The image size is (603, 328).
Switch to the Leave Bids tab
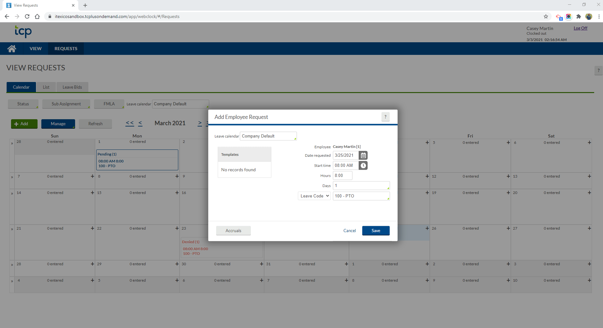click(x=72, y=87)
